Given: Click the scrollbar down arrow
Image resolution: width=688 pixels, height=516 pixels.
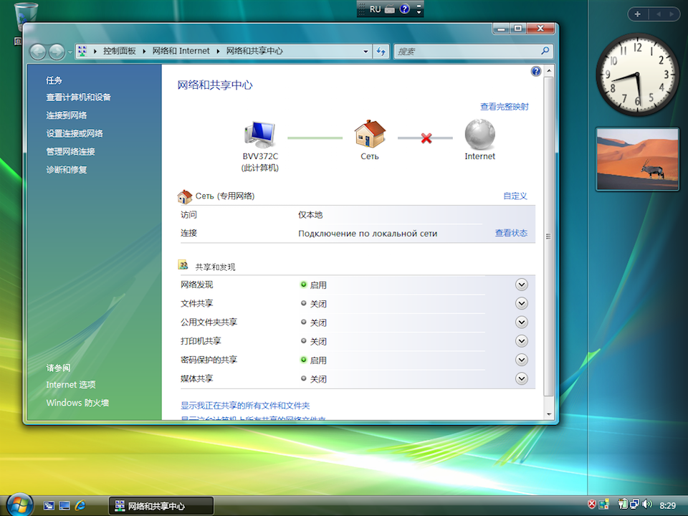Looking at the screenshot, I should coord(548,414).
